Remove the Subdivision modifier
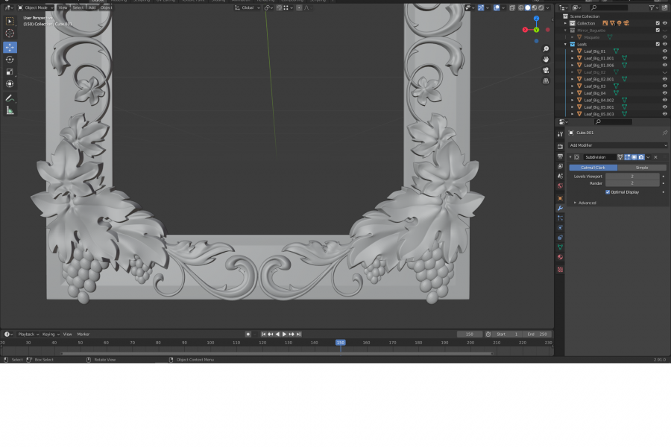Image resolution: width=671 pixels, height=447 pixels. coord(655,157)
